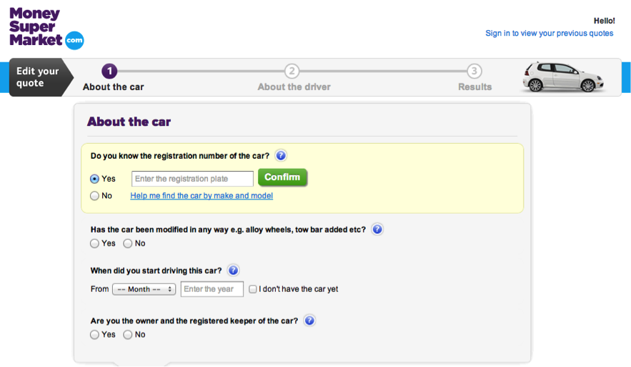Click step 1 circle in progress bar
631x367 pixels.
click(109, 71)
